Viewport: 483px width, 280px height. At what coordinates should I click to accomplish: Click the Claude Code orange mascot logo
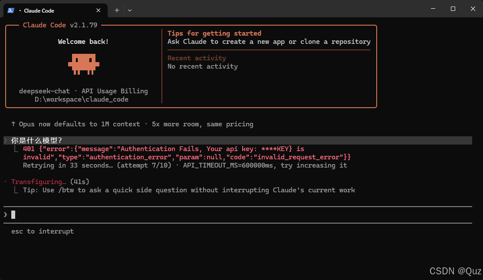pos(83,64)
